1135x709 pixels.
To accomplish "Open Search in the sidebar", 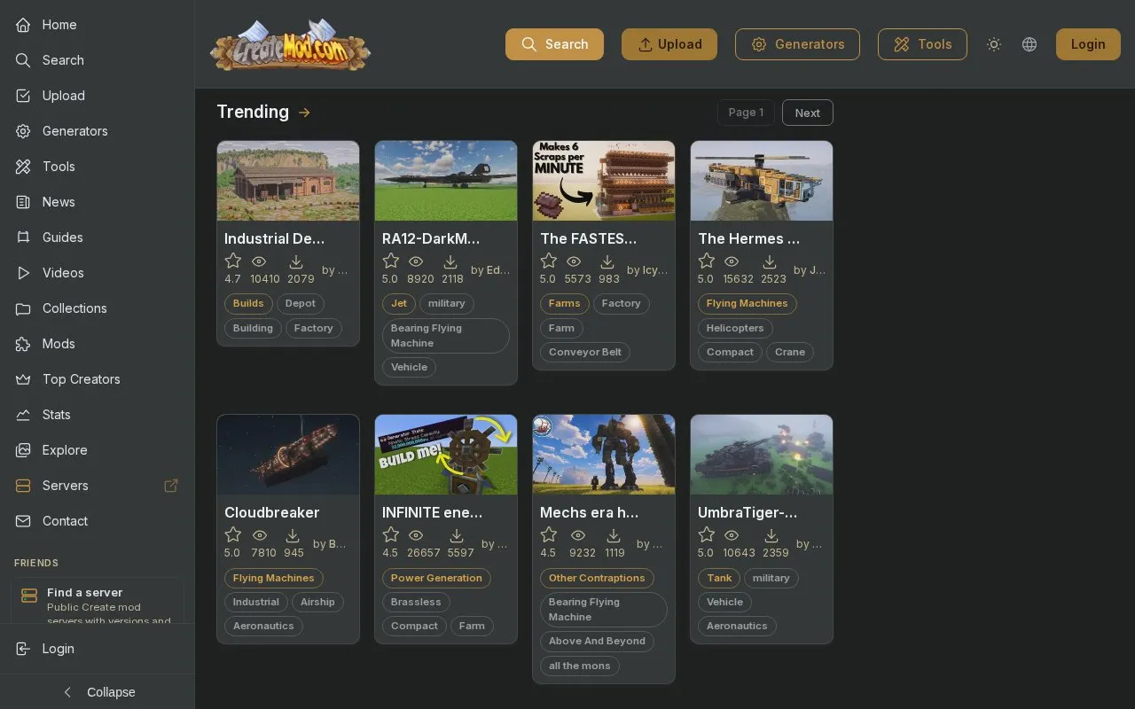I will (x=97, y=60).
